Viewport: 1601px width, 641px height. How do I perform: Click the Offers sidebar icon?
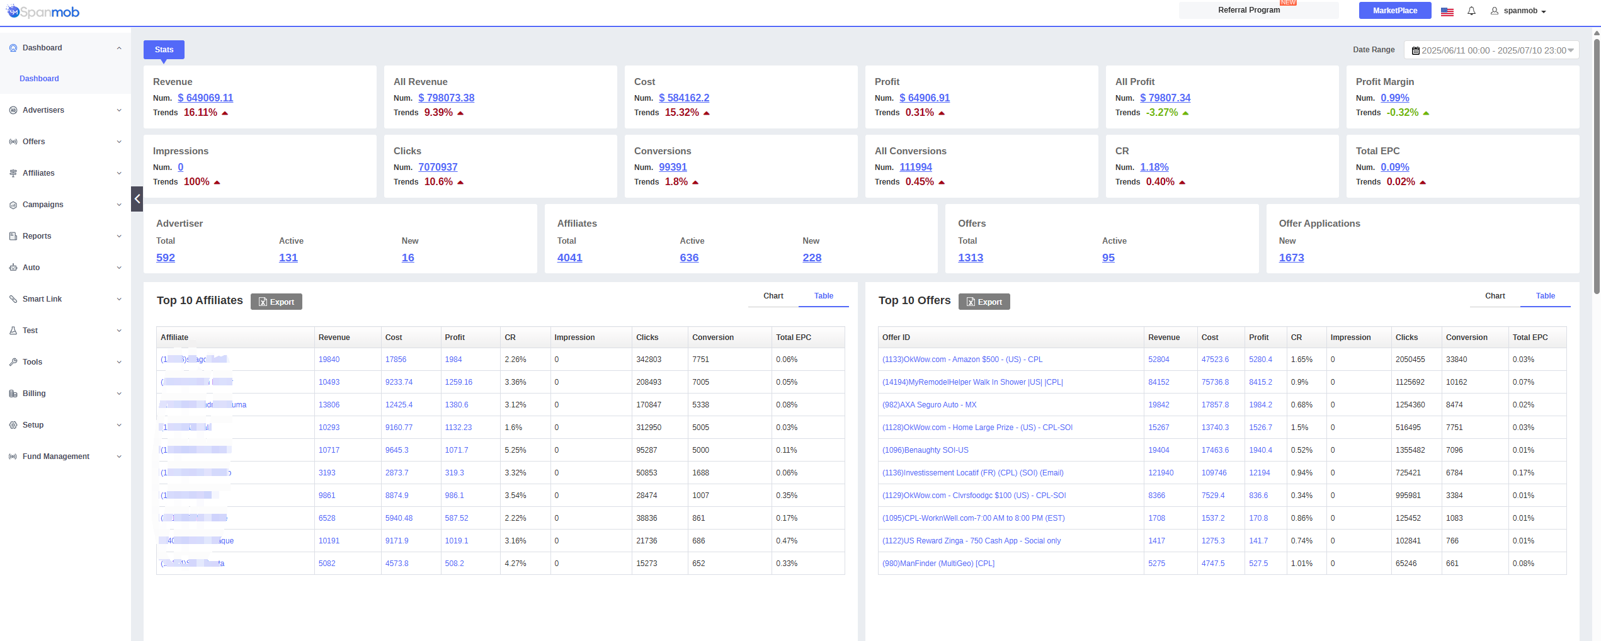pyautogui.click(x=13, y=142)
